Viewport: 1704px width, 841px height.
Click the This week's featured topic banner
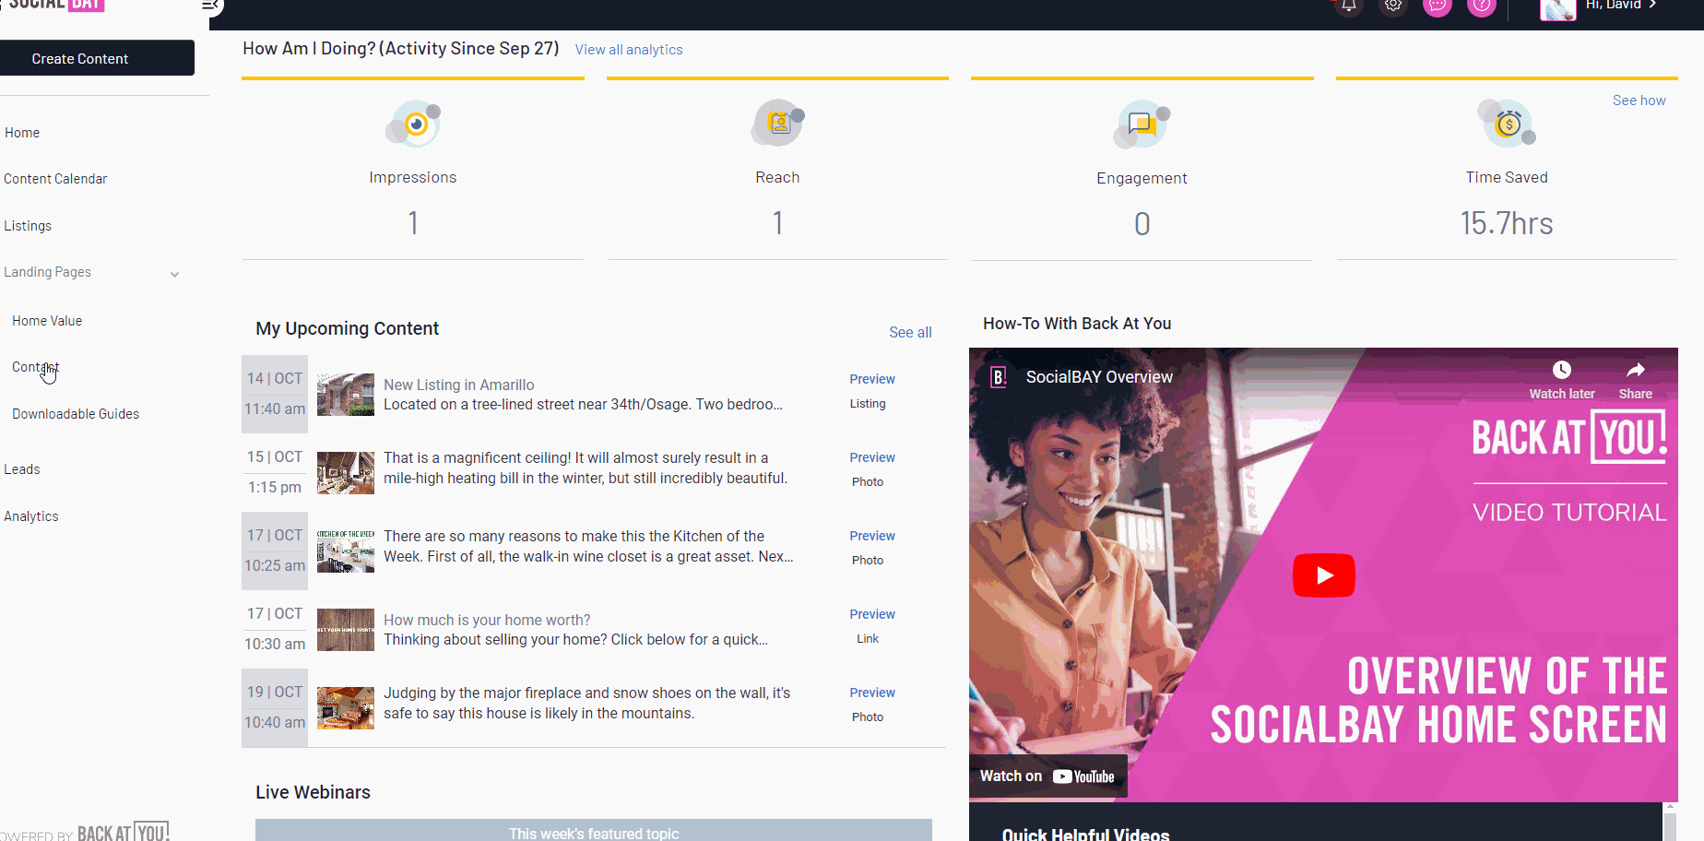(x=594, y=831)
